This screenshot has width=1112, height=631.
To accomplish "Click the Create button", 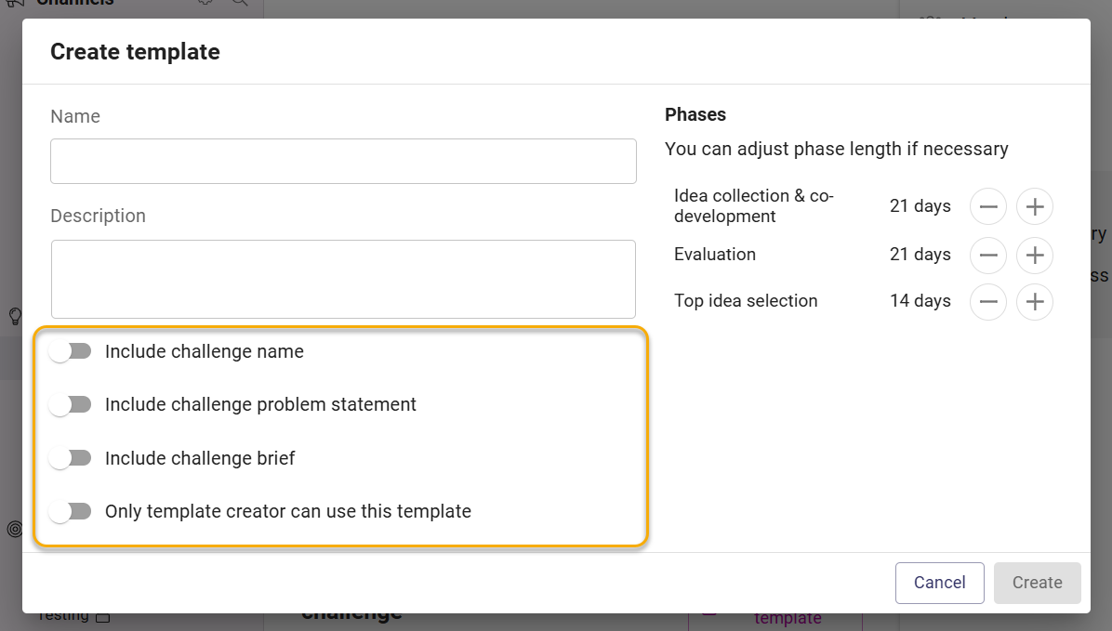I will 1038,583.
